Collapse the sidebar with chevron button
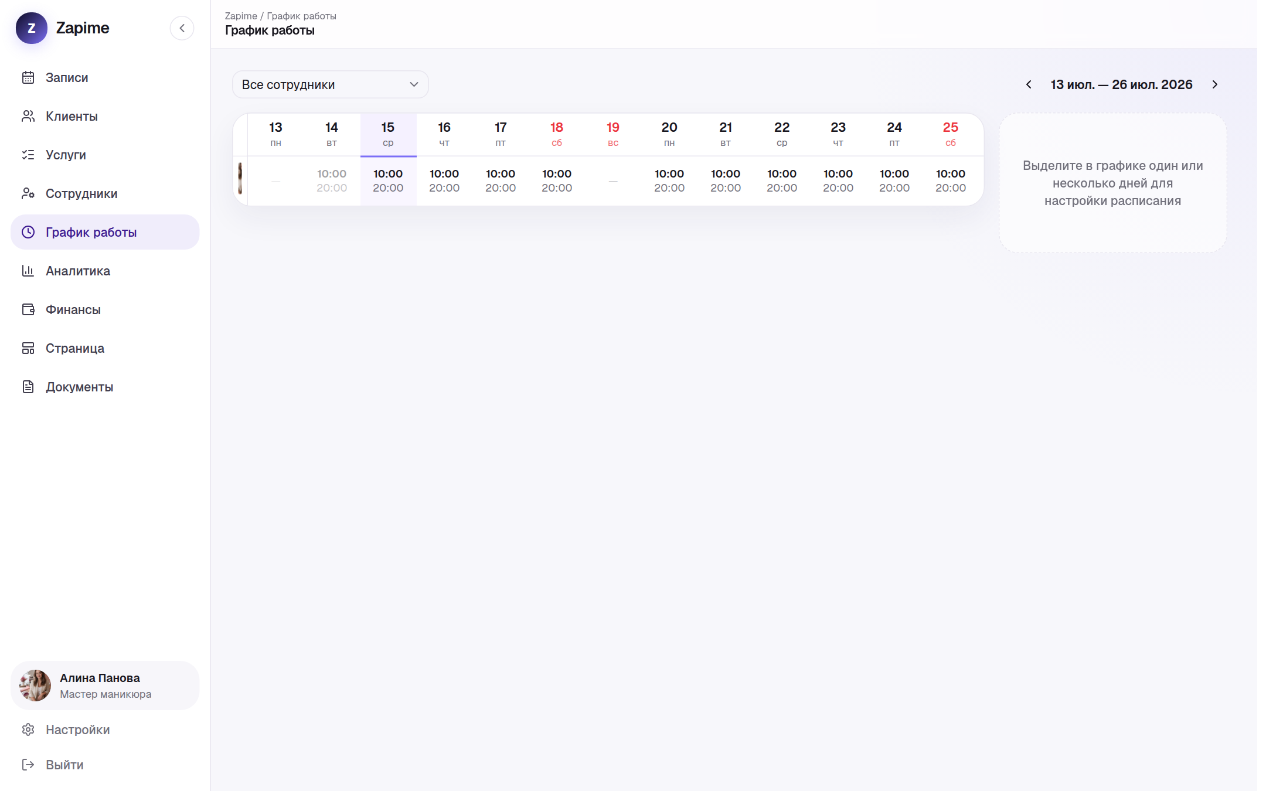 coord(182,28)
